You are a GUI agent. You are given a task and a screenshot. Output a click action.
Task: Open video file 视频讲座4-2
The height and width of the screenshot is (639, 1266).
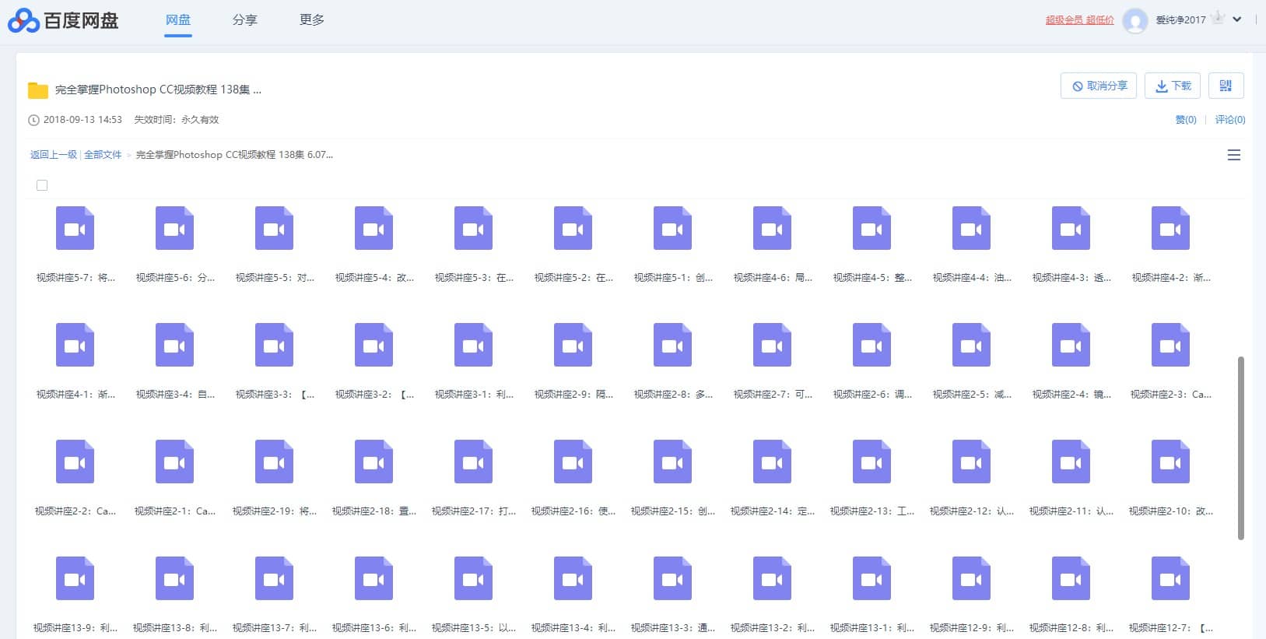click(x=1171, y=228)
